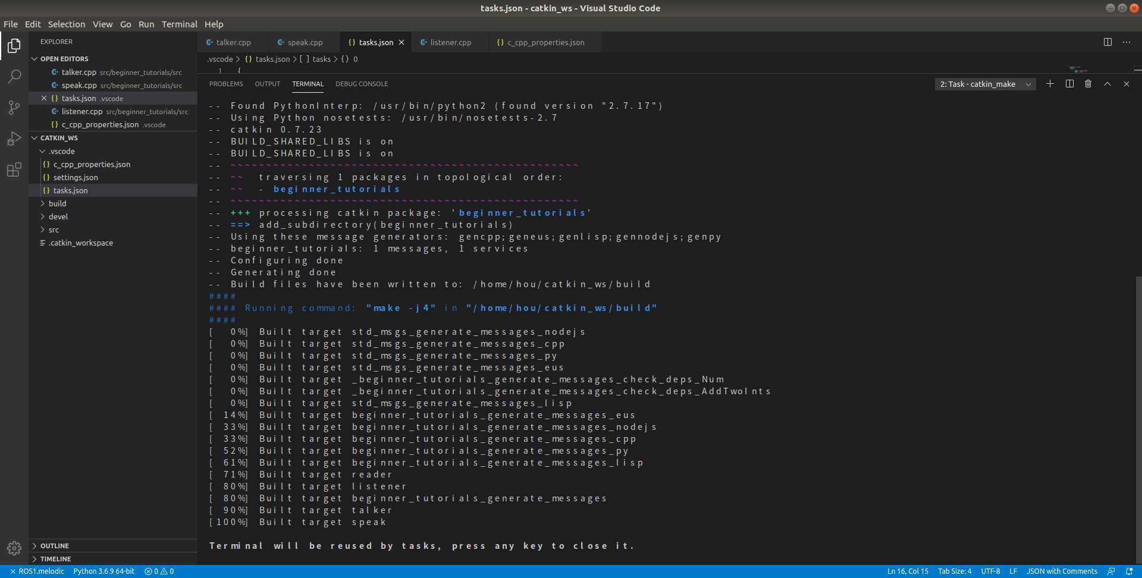Switch to the Output panel tab
Viewport: 1142px width, 578px height.
tap(268, 84)
